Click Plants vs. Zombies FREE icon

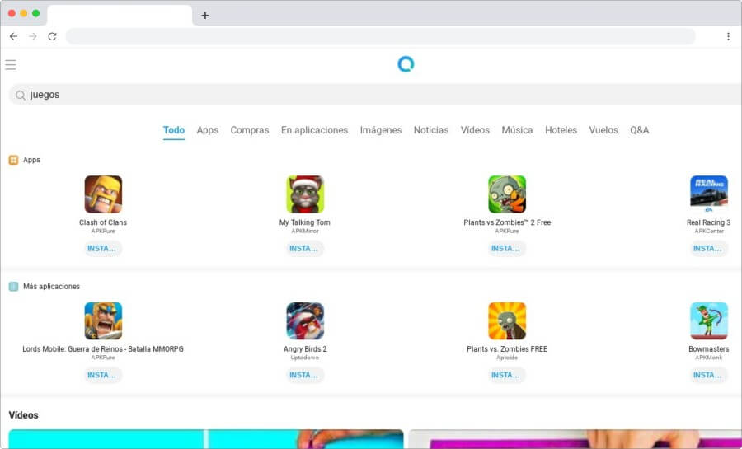click(x=507, y=321)
